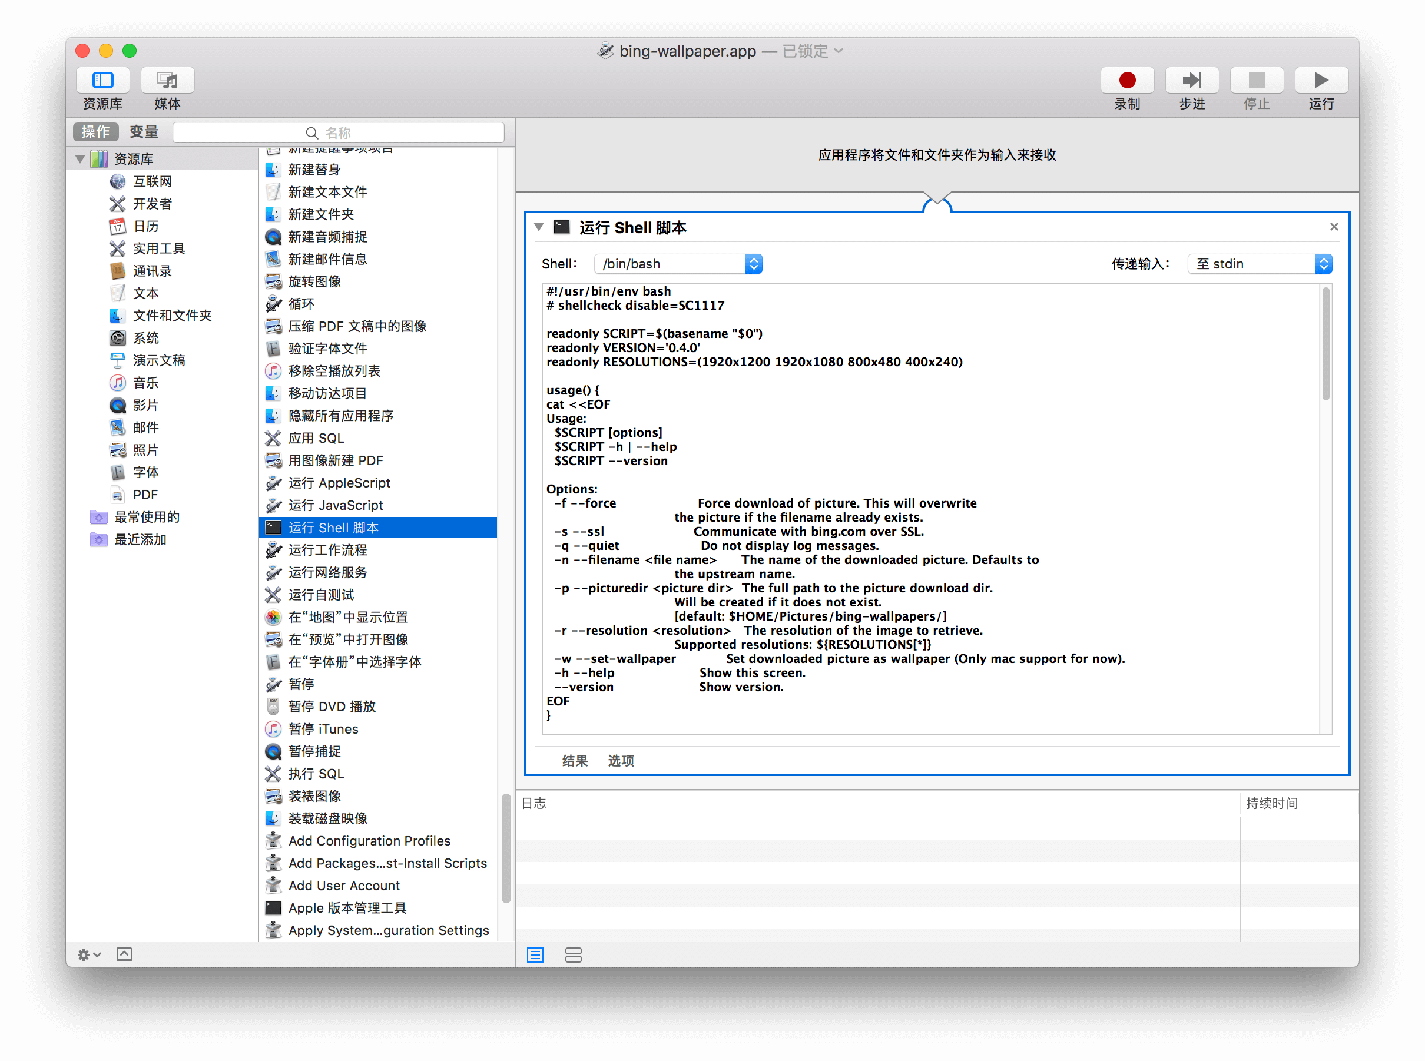Select the 移除空播放列表 action
Viewport: 1425px width, 1061px height.
tap(378, 371)
